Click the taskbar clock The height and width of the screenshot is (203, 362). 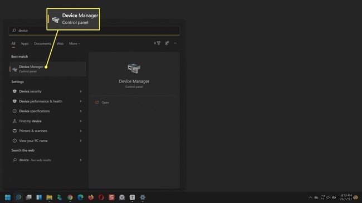coord(346,197)
